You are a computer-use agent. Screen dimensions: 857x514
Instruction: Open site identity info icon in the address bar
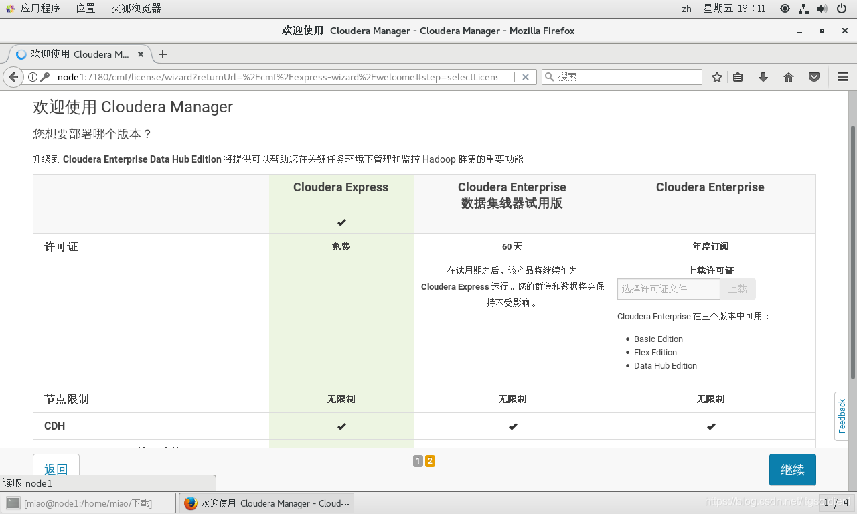pos(32,77)
